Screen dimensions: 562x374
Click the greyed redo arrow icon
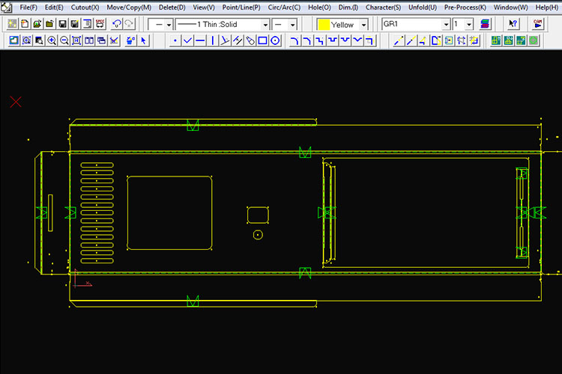[x=129, y=25]
